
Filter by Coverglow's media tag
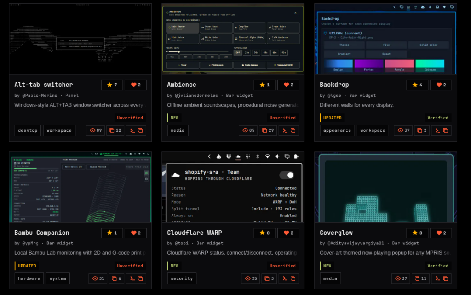[x=330, y=278]
